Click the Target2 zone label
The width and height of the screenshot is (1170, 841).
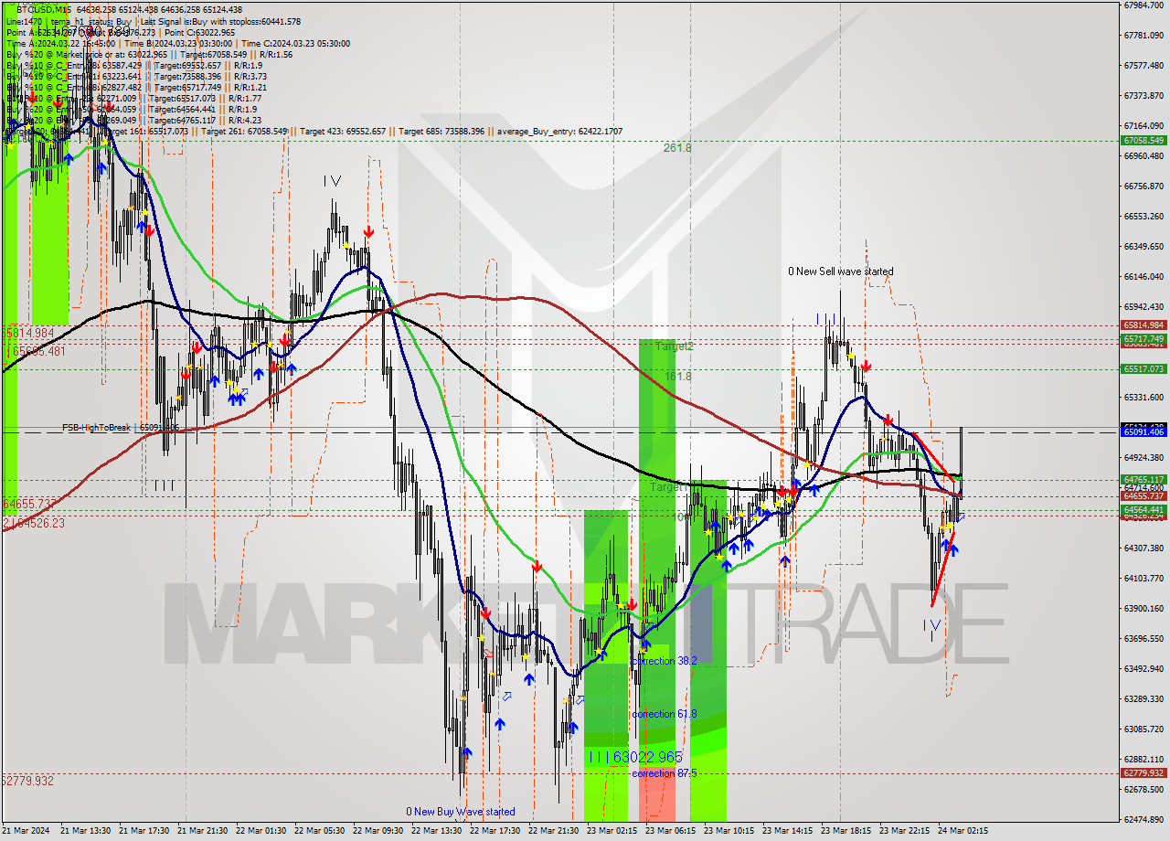pos(674,346)
